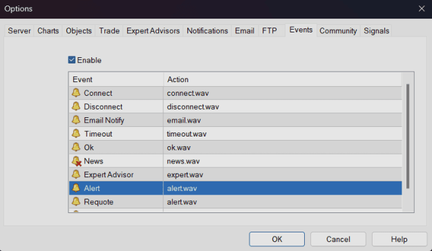This screenshot has width=432, height=251.
Task: Go to the Trade tab
Action: pos(109,31)
